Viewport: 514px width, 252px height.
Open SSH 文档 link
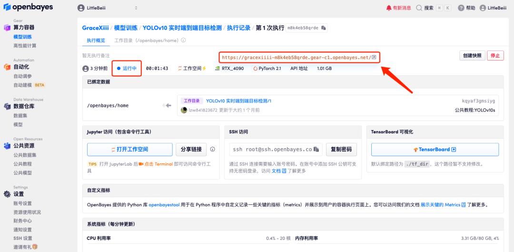point(279,171)
